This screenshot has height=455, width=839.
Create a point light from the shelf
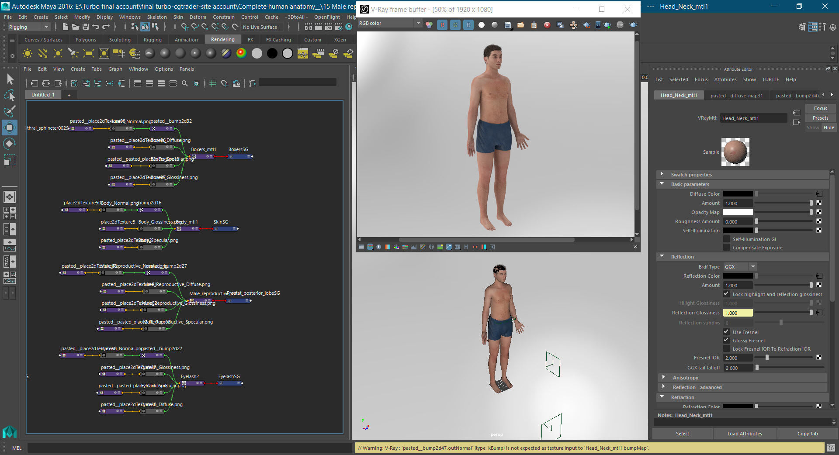pyautogui.click(x=58, y=53)
